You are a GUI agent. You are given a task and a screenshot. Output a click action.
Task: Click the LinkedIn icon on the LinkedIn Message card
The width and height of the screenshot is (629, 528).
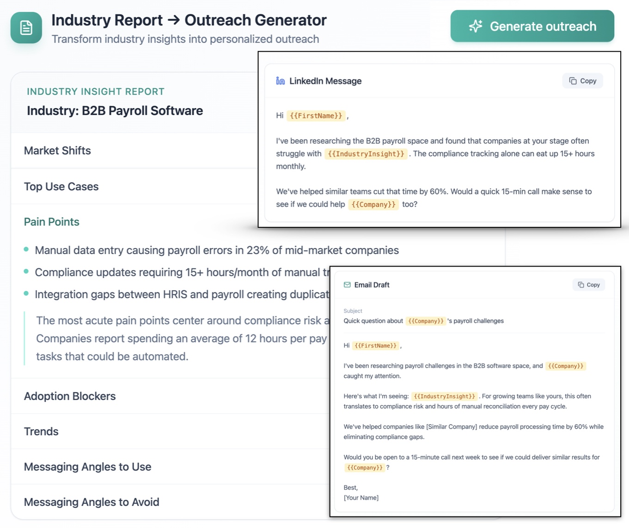pos(280,80)
